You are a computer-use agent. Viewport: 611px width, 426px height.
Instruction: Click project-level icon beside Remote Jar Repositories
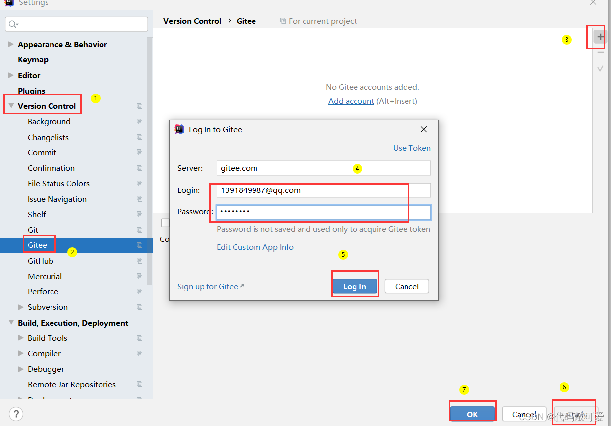click(139, 384)
